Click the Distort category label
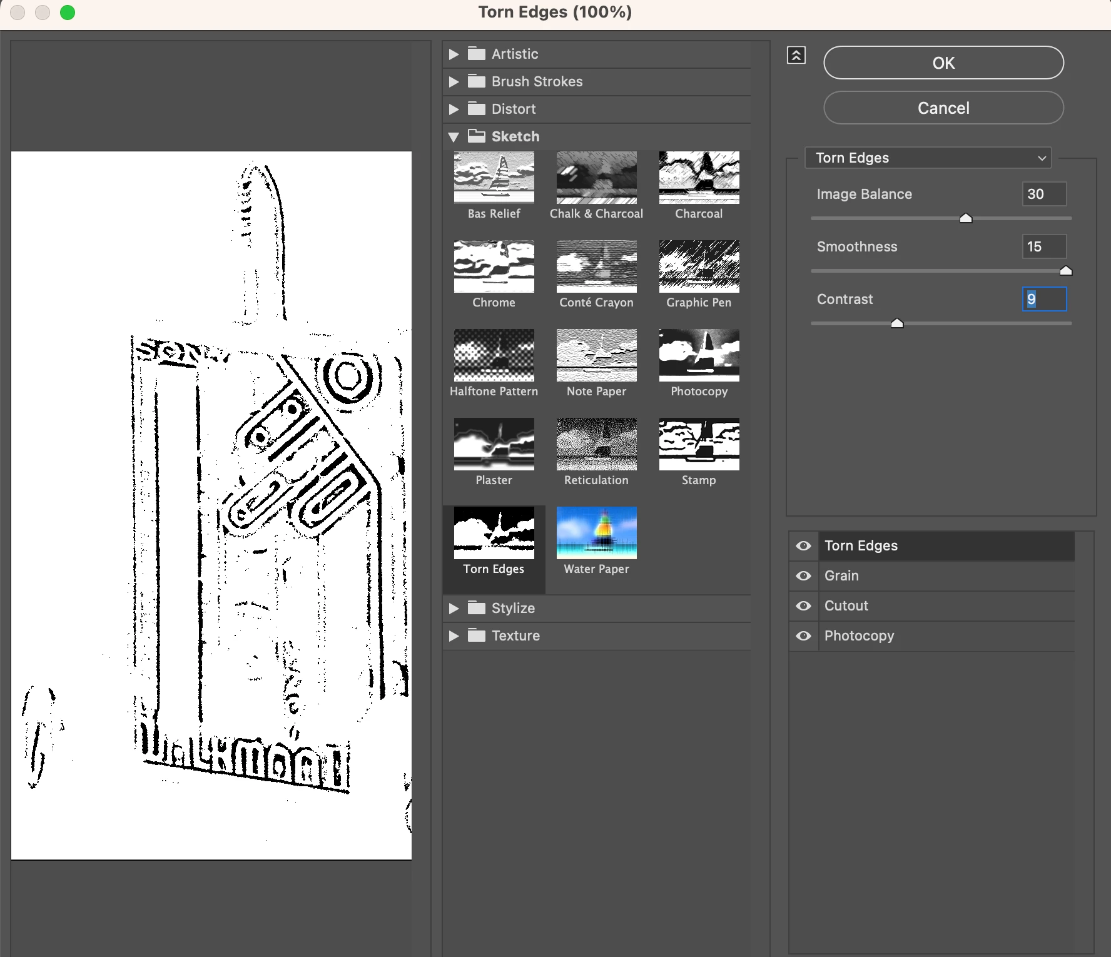This screenshot has height=957, width=1111. tap(514, 109)
